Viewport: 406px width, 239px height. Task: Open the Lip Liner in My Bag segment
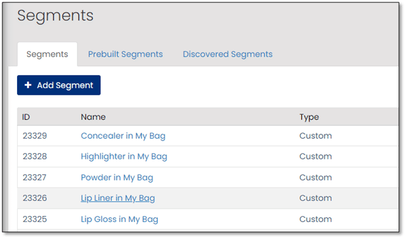[x=117, y=199]
